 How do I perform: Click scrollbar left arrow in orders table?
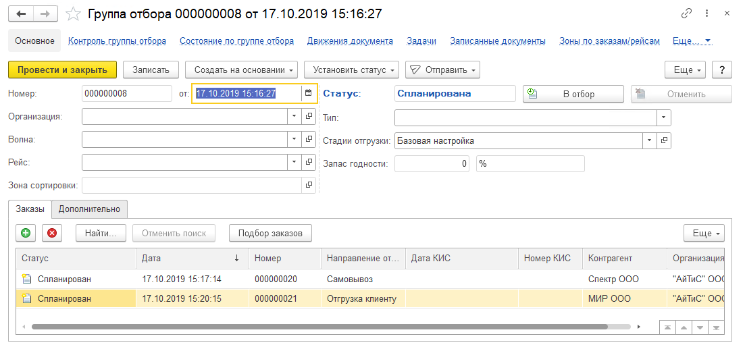click(23, 327)
